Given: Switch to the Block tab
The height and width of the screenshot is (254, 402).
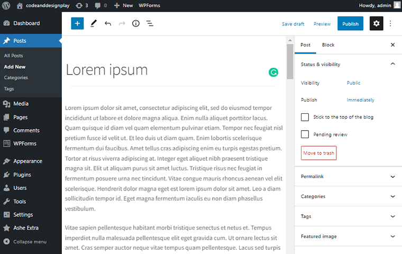Looking at the screenshot, I should point(328,45).
